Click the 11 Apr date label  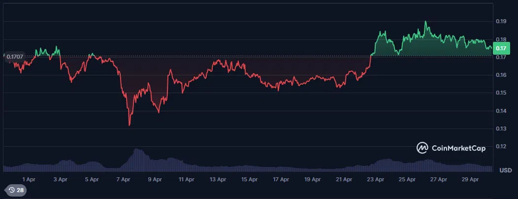[x=186, y=179]
